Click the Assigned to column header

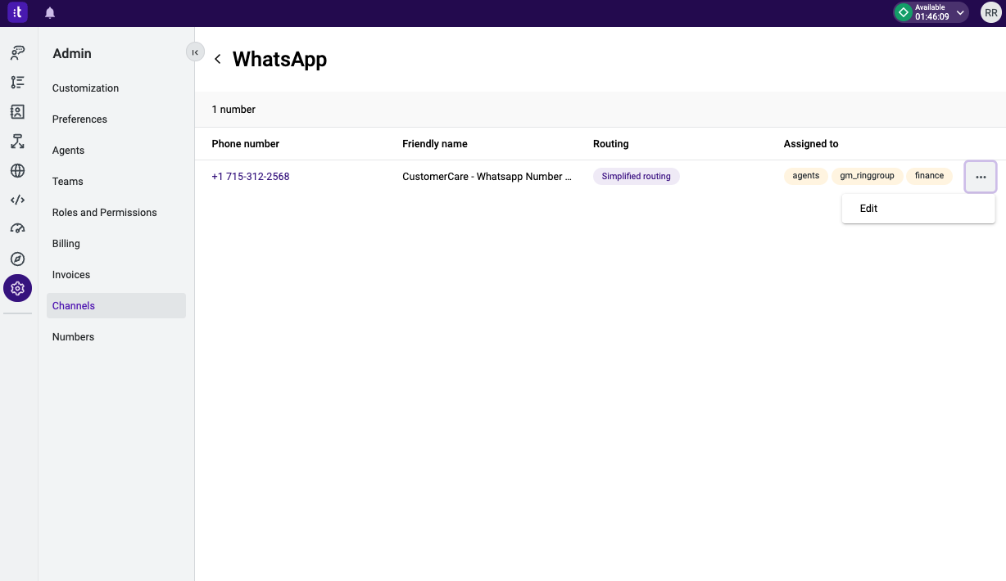(x=811, y=144)
